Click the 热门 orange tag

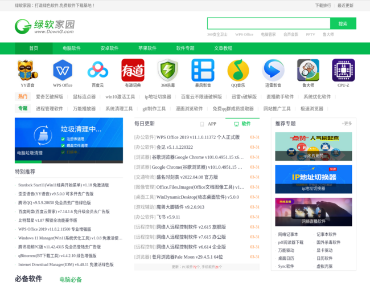tap(23, 96)
